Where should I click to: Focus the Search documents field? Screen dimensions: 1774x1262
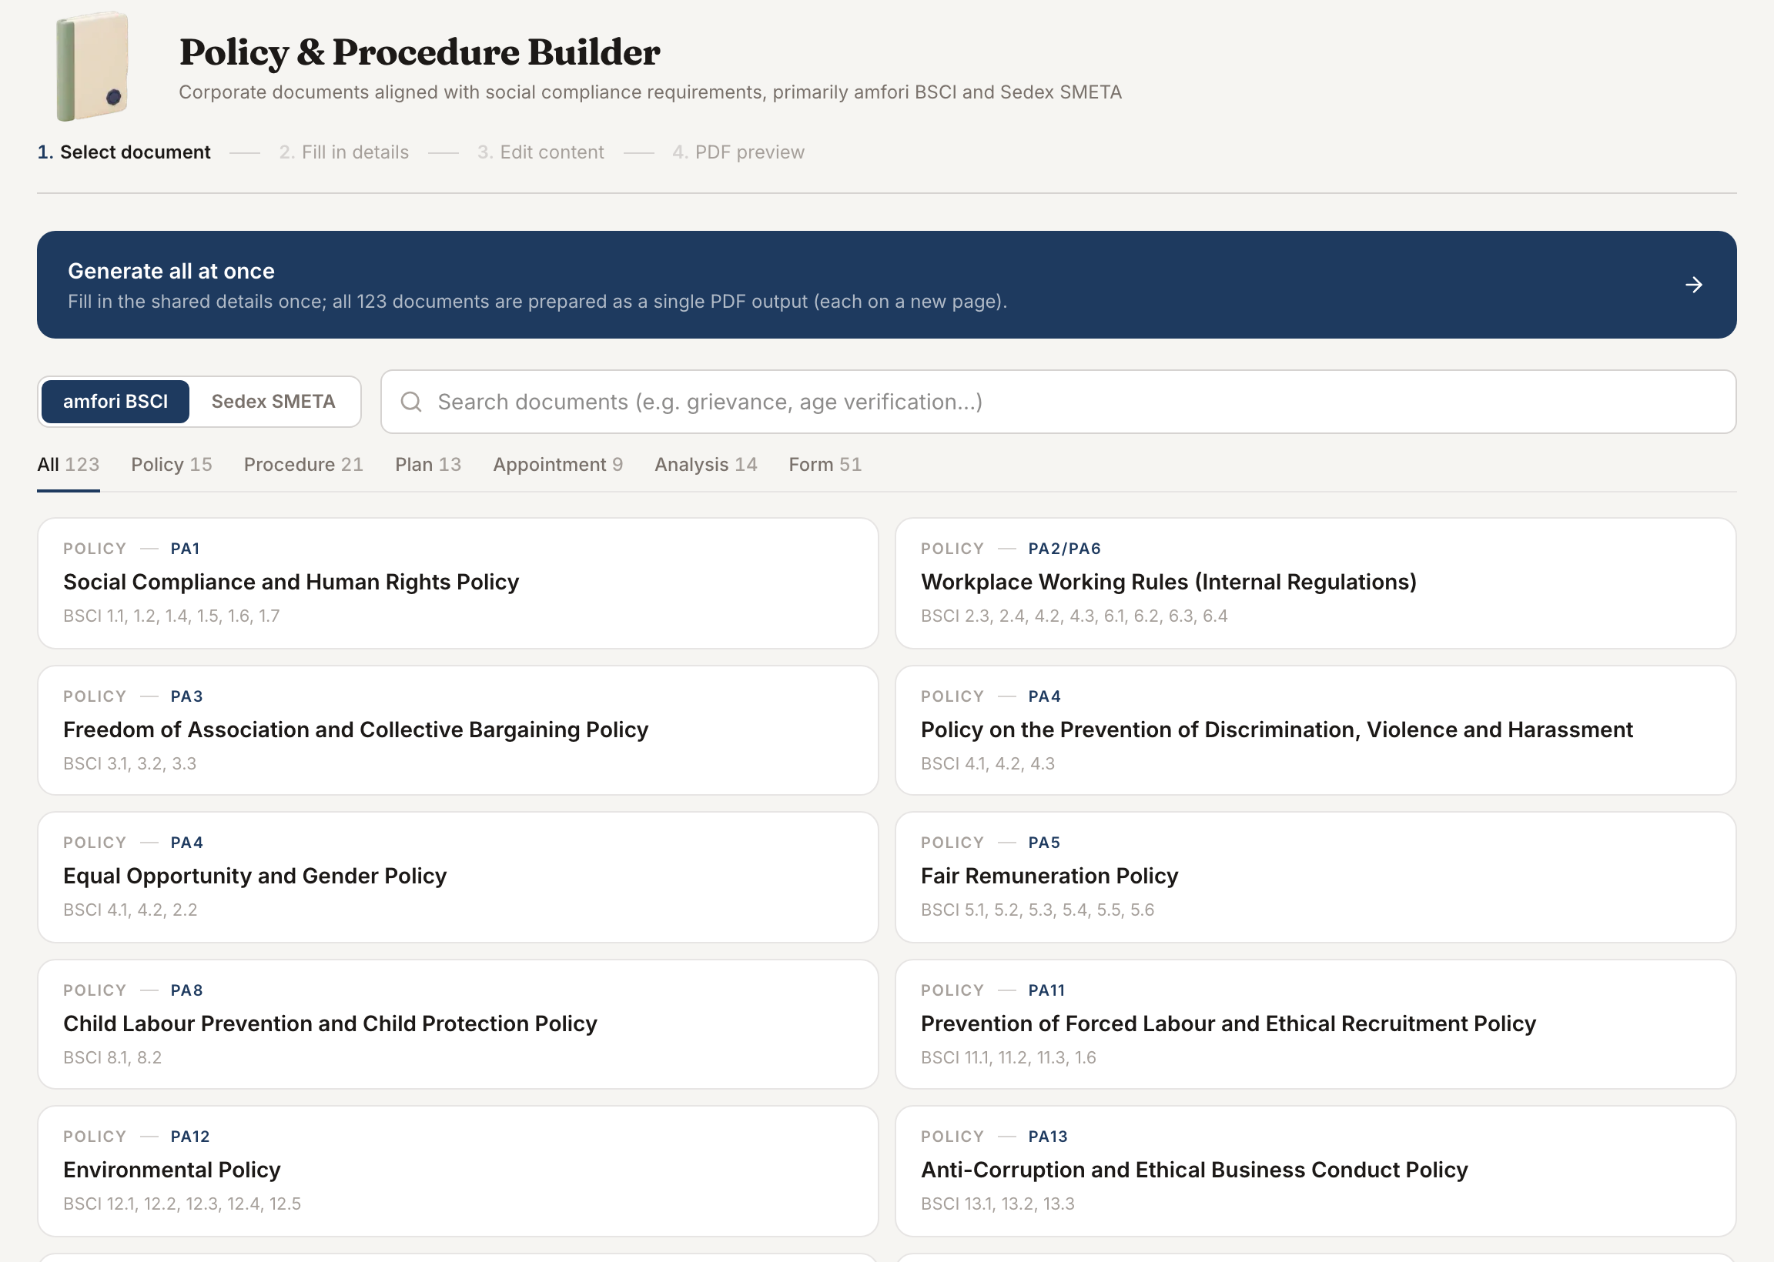1057,402
